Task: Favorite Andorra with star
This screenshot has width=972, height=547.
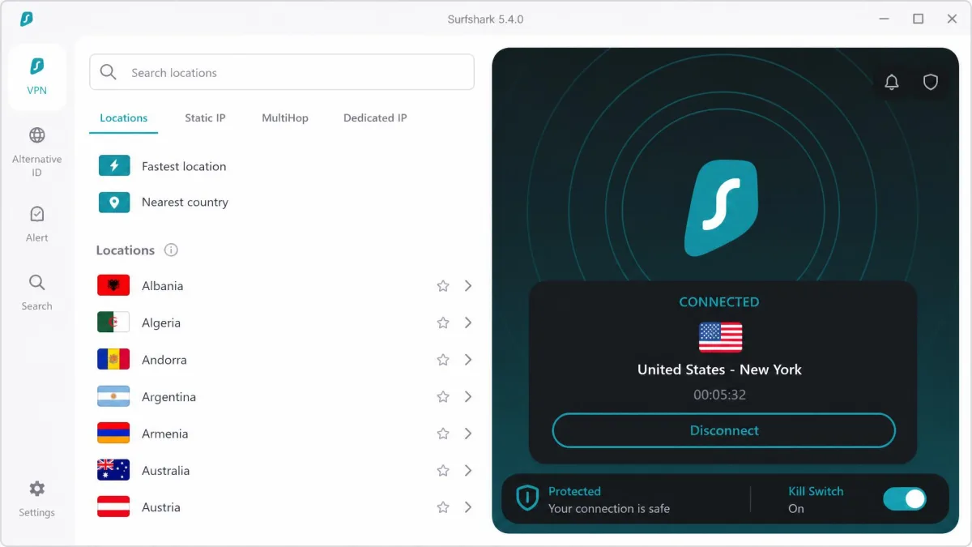Action: coord(443,360)
